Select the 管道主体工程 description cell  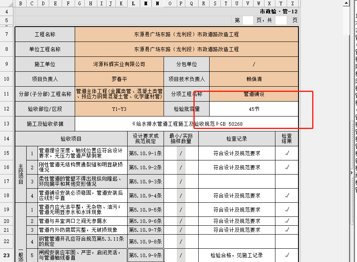(x=119, y=94)
